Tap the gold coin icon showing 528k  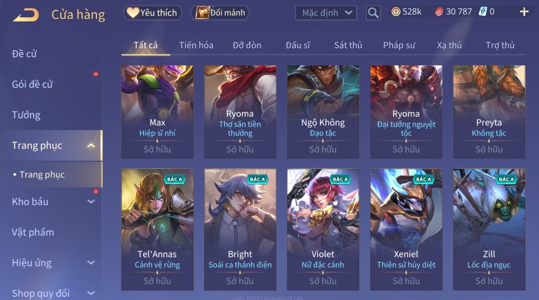pos(396,12)
